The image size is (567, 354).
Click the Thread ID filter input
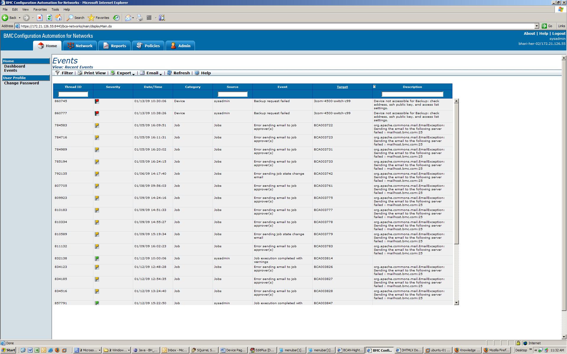pyautogui.click(x=73, y=94)
